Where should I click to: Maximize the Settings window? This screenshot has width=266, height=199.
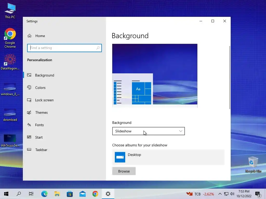(213, 21)
